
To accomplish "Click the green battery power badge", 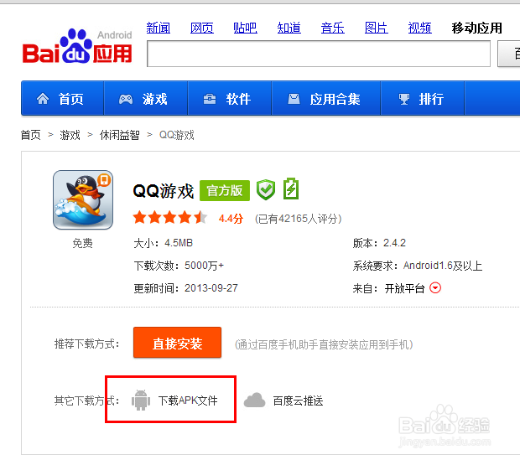I will (x=291, y=189).
